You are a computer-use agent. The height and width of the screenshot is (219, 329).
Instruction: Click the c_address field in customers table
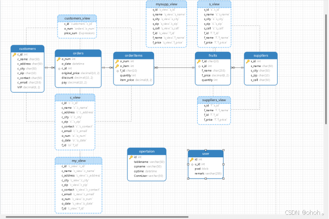point(30,64)
